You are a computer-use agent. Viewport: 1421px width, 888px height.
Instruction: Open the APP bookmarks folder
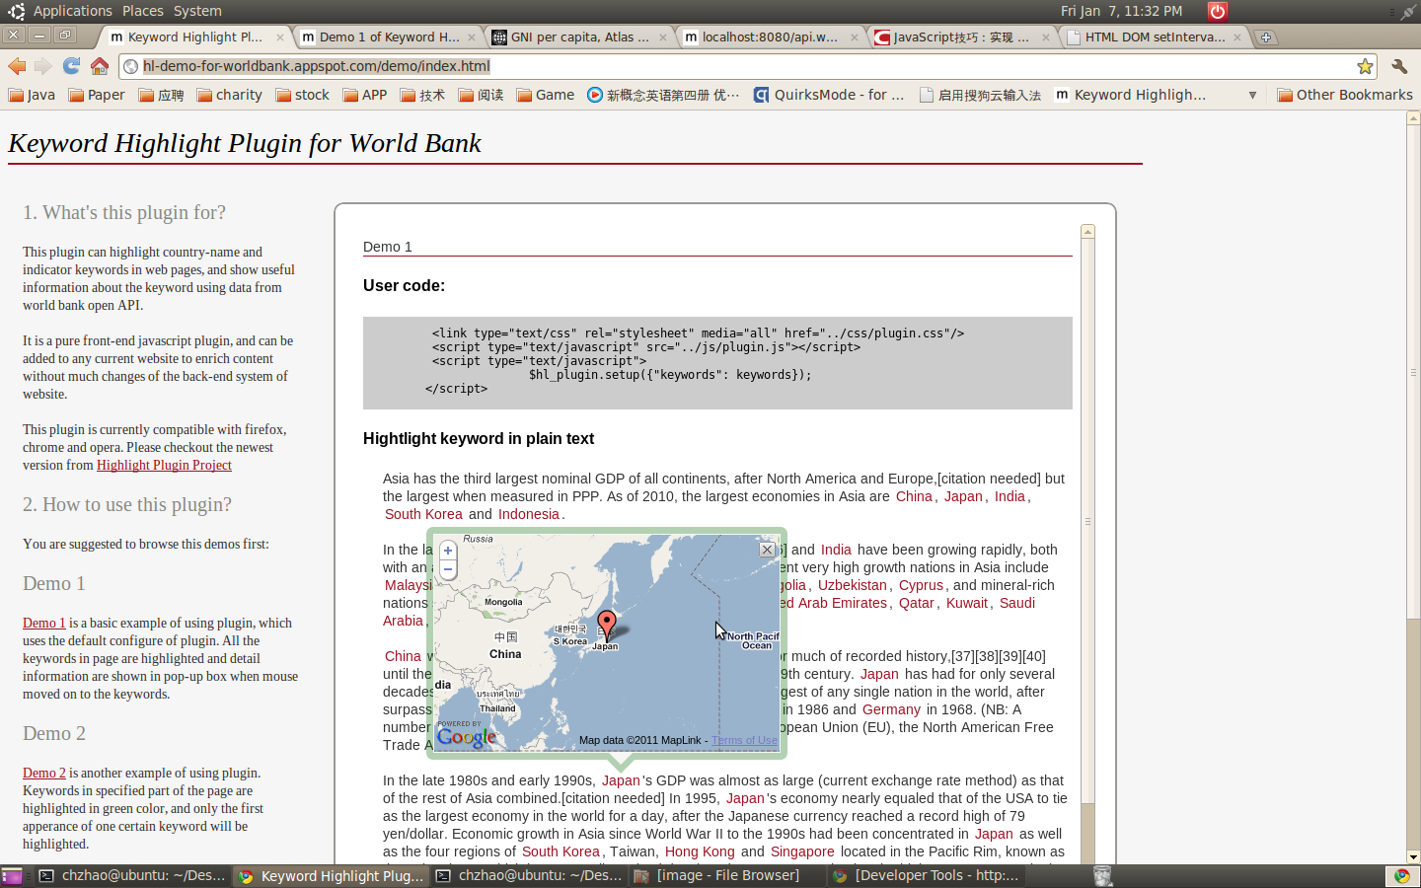[x=364, y=95]
